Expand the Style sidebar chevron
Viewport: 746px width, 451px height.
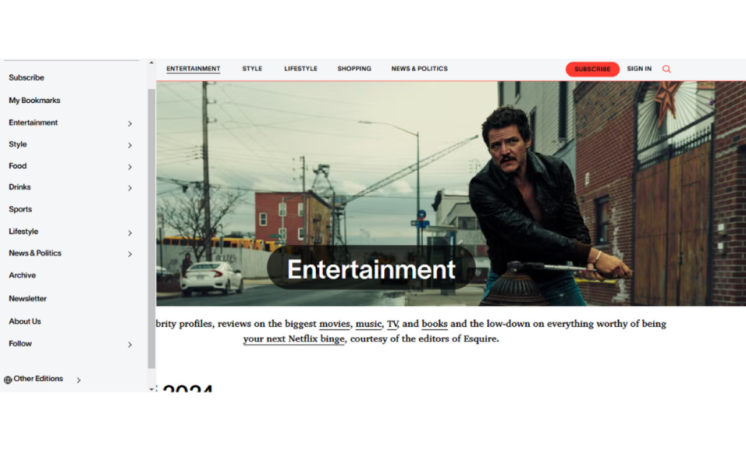tap(130, 145)
